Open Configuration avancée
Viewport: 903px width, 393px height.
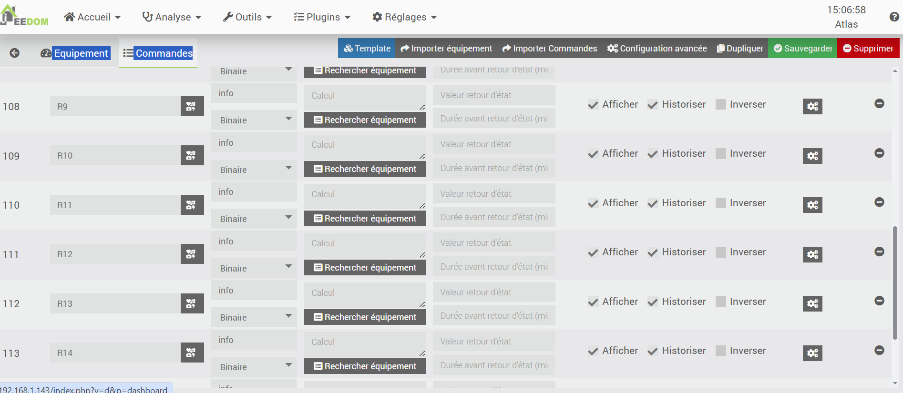click(x=657, y=48)
